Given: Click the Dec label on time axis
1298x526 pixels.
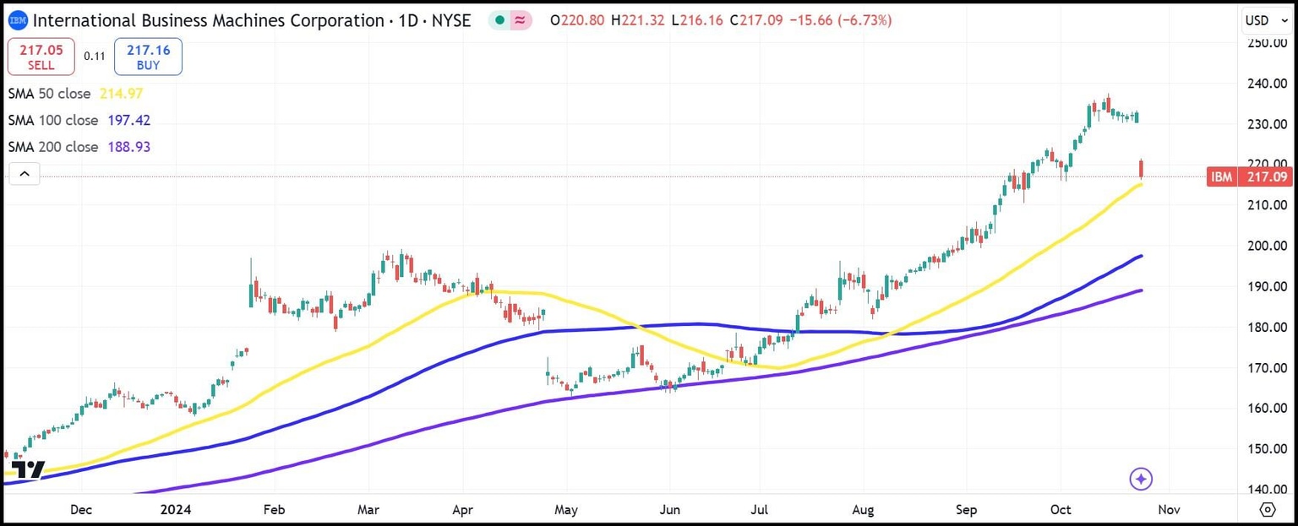Looking at the screenshot, I should click(82, 510).
